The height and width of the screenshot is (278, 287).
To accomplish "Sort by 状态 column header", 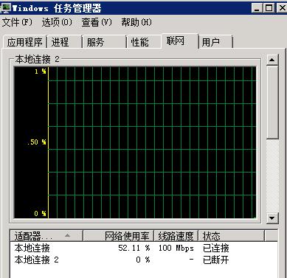I will click(231, 236).
